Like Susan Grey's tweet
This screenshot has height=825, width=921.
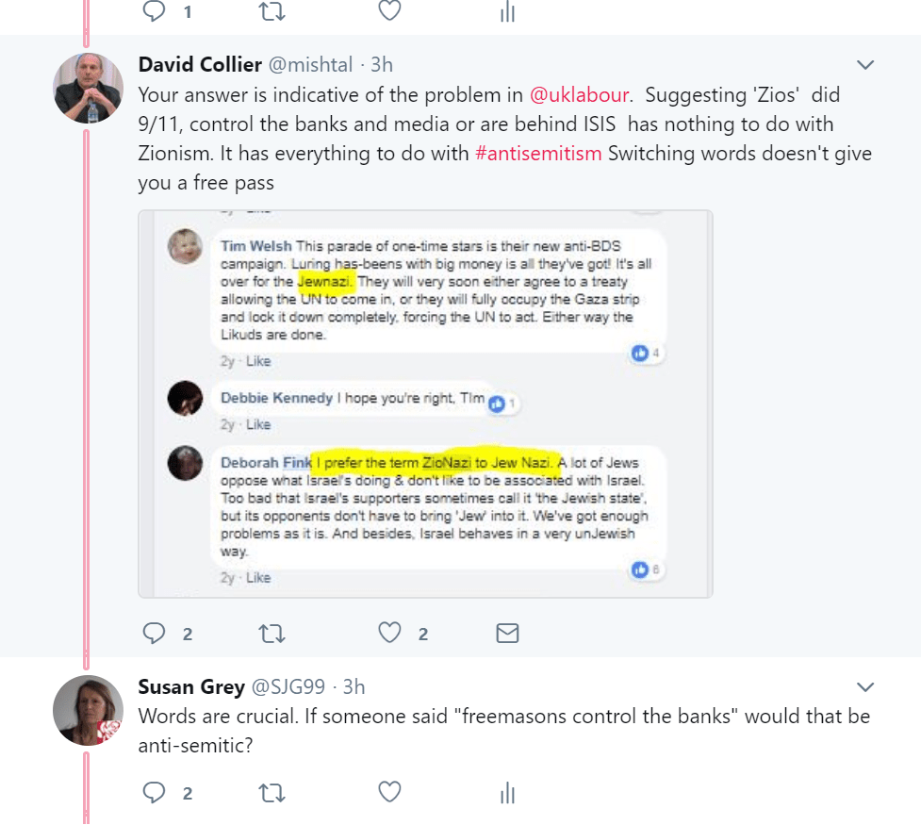(389, 792)
